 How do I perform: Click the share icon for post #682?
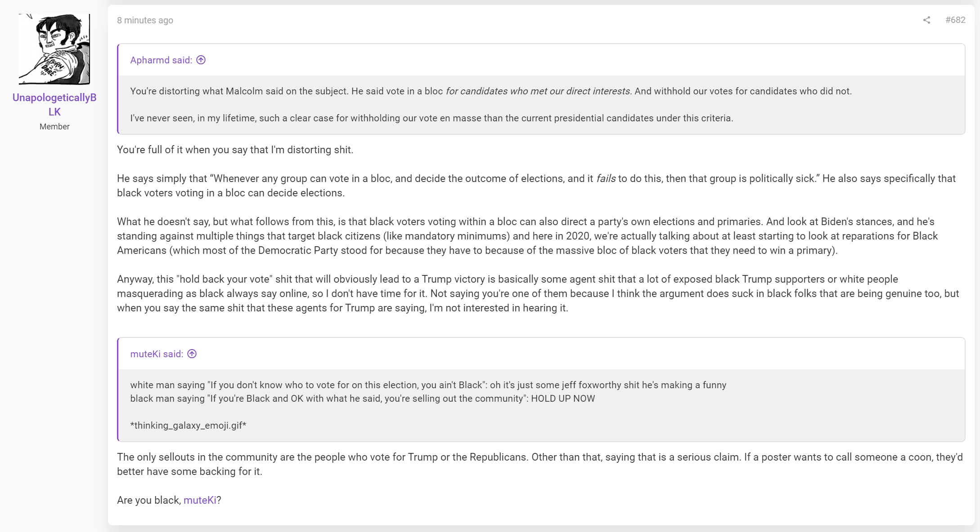(x=926, y=20)
